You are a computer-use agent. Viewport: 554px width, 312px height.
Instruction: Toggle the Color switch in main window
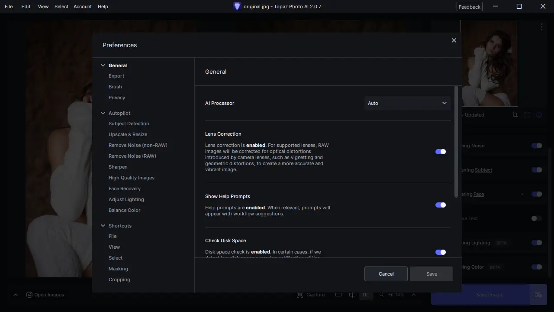[537, 267]
